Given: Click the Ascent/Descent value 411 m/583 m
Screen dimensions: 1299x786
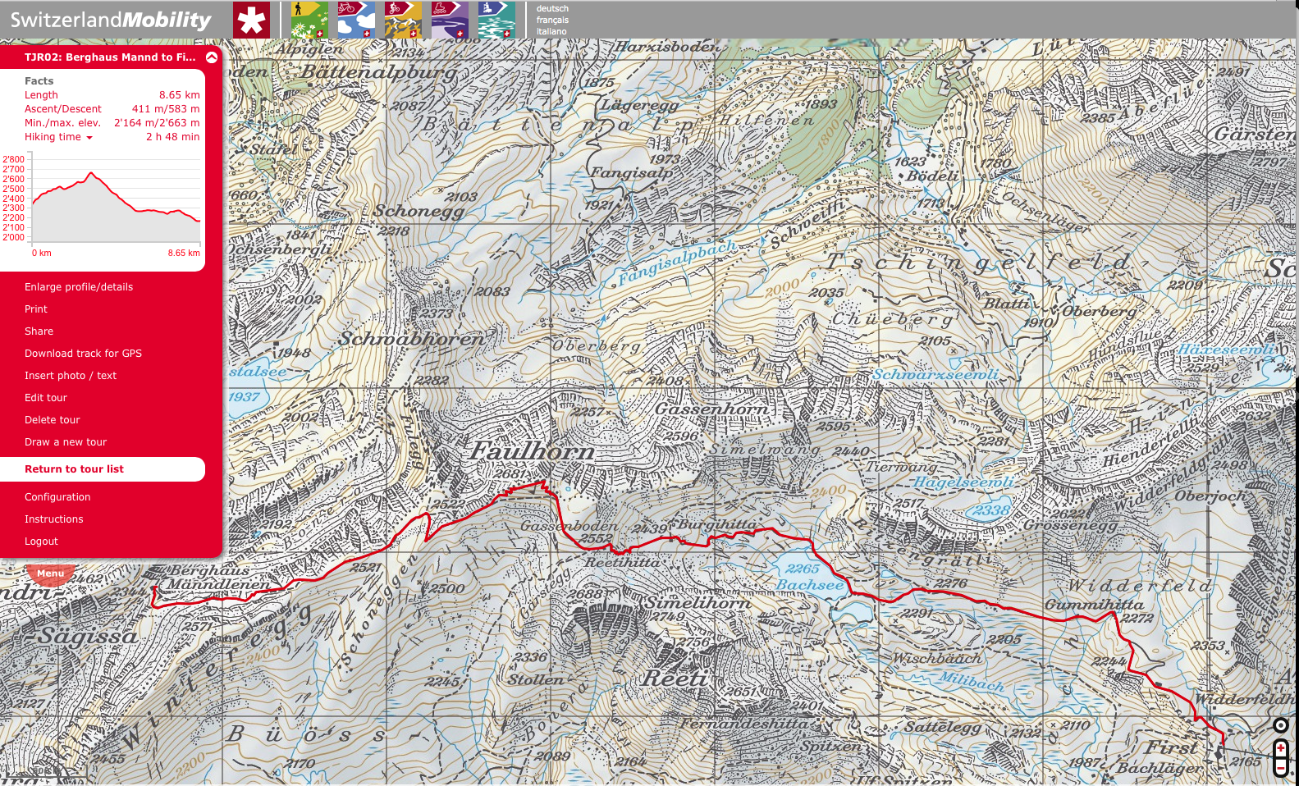Looking at the screenshot, I should 166,109.
